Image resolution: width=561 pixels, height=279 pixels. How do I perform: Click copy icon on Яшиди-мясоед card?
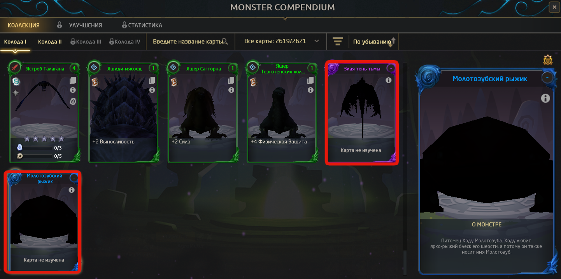click(152, 80)
